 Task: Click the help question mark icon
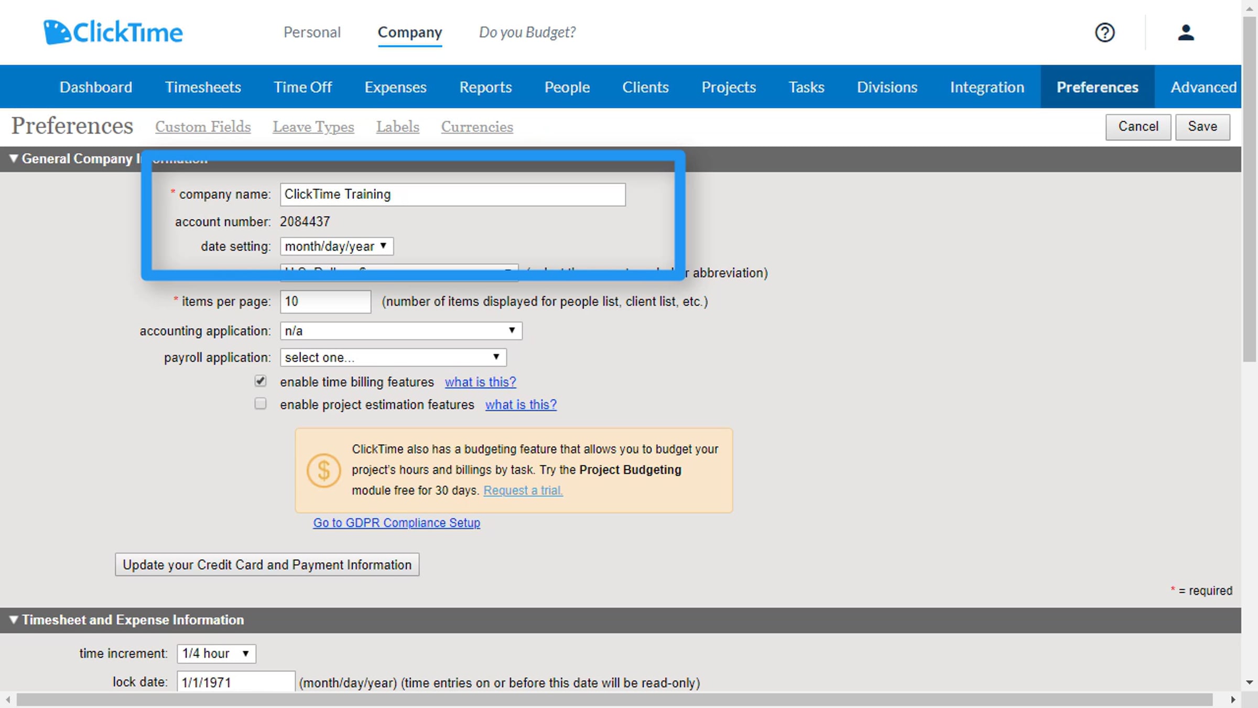[1104, 33]
